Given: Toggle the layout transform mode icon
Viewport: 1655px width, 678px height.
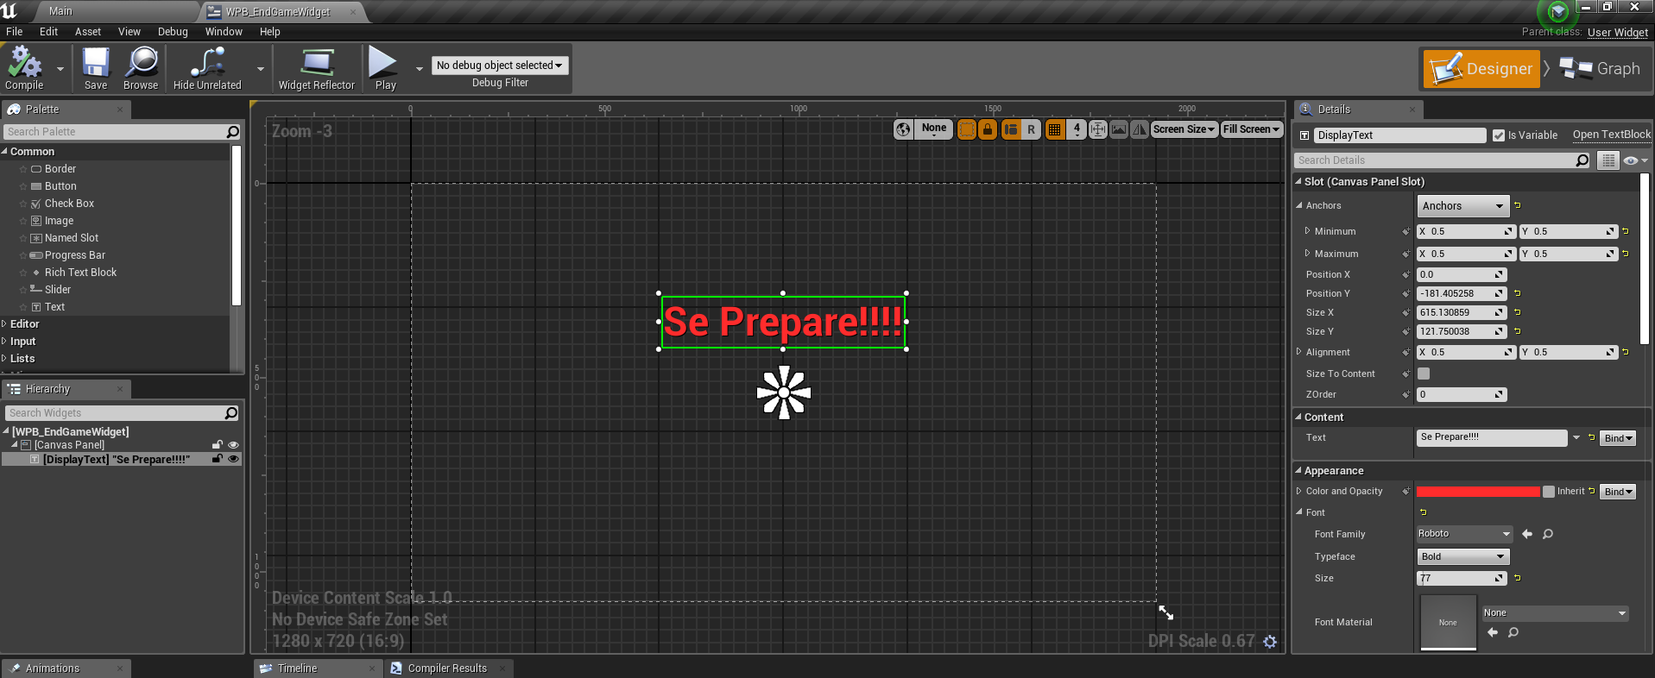Looking at the screenshot, I should click(x=1010, y=129).
